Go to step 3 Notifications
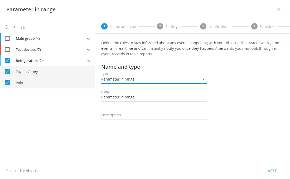Screen dimensions: 290x179 coord(215,26)
